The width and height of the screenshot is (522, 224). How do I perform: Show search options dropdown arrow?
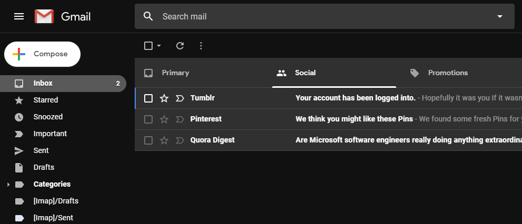click(x=499, y=17)
